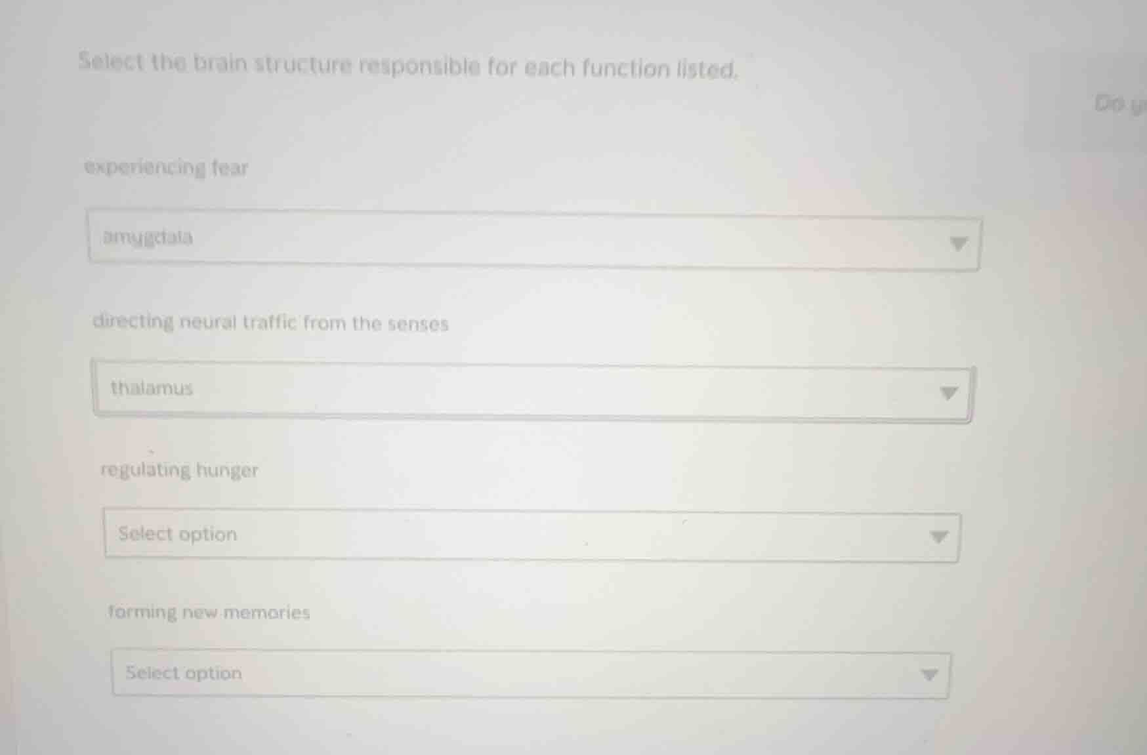Viewport: 1147px width, 755px height.
Task: Click the arrow icon on the thalamus dropdown
Action: 948,394
